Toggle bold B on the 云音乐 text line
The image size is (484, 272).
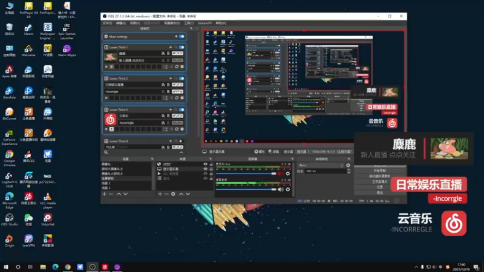click(168, 115)
